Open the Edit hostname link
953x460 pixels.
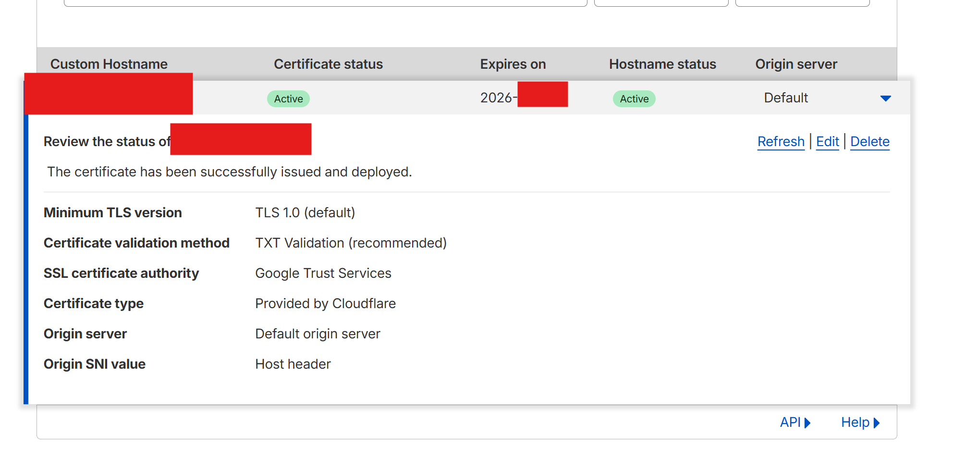click(827, 142)
